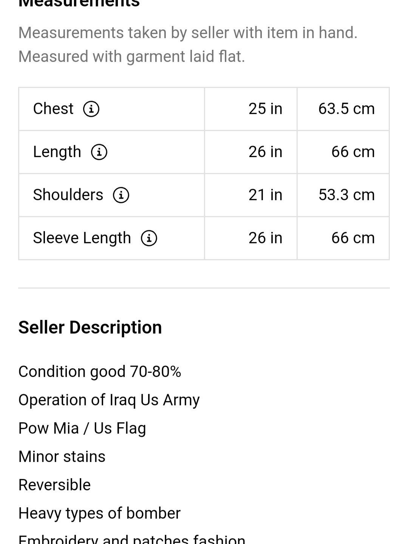
Task: Tap the info icon beside Chest
Action: (91, 109)
